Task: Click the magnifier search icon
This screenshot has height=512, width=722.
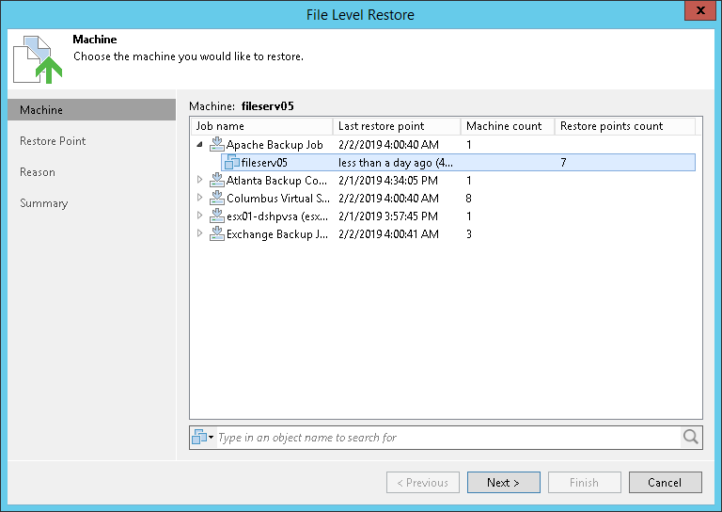Action: click(691, 437)
